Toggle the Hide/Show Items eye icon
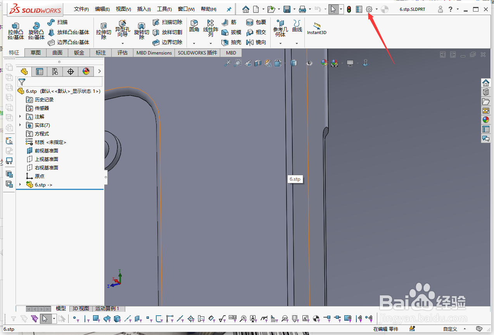 309,63
